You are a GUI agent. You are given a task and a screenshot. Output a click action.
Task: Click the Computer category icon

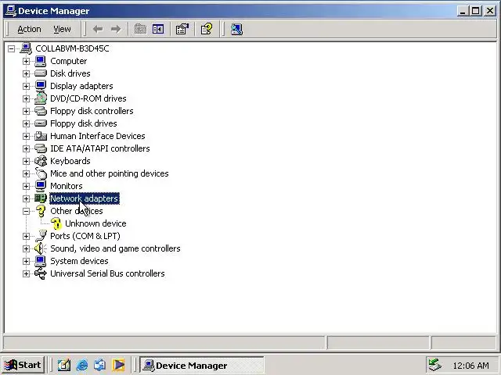pyautogui.click(x=41, y=61)
